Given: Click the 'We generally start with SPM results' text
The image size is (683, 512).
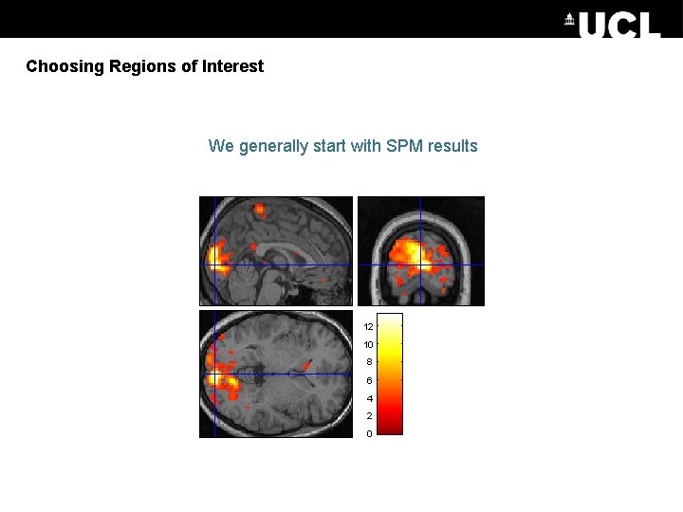Looking at the screenshot, I should pos(342,146).
